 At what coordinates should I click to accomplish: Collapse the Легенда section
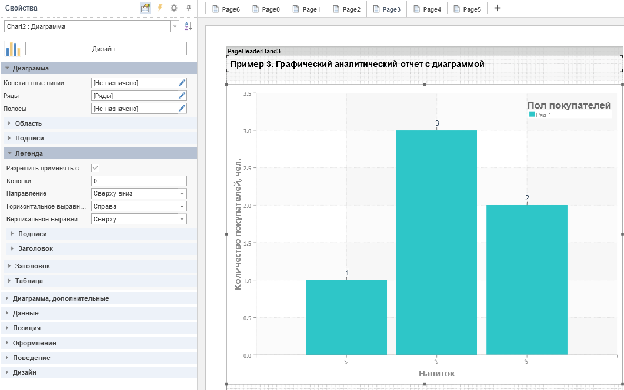tap(28, 153)
